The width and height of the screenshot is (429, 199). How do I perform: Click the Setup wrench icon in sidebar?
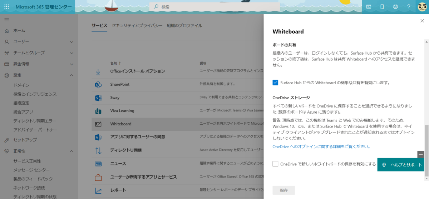pyautogui.click(x=6, y=140)
